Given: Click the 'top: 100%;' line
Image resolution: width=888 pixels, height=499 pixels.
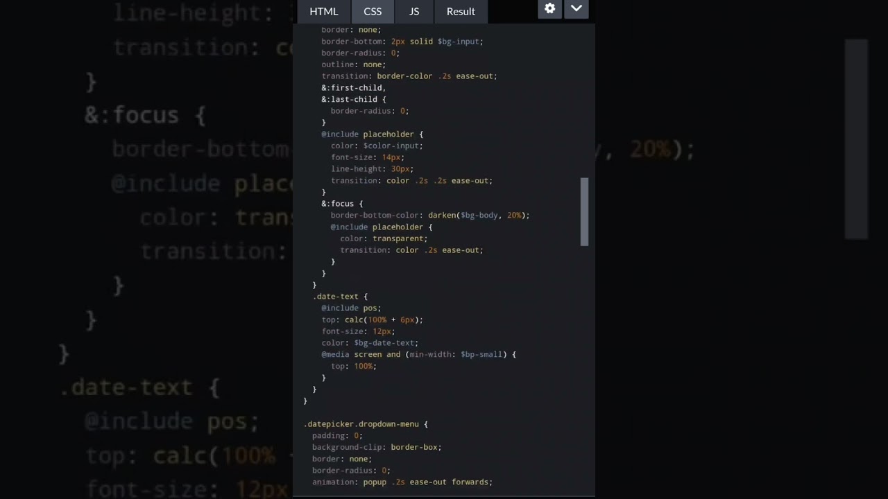Looking at the screenshot, I should coord(354,366).
